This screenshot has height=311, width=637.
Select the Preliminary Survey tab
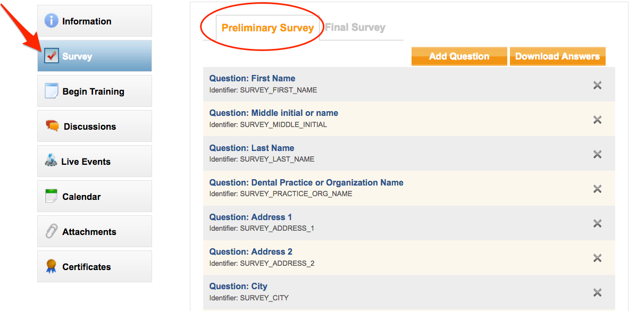point(267,28)
